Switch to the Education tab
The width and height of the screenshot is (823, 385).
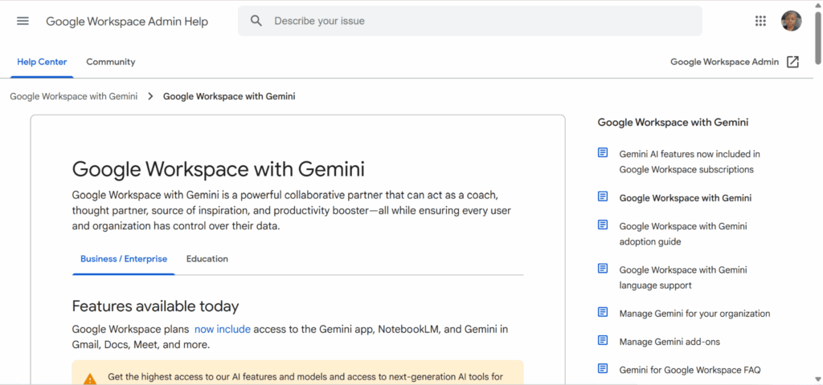coord(207,259)
